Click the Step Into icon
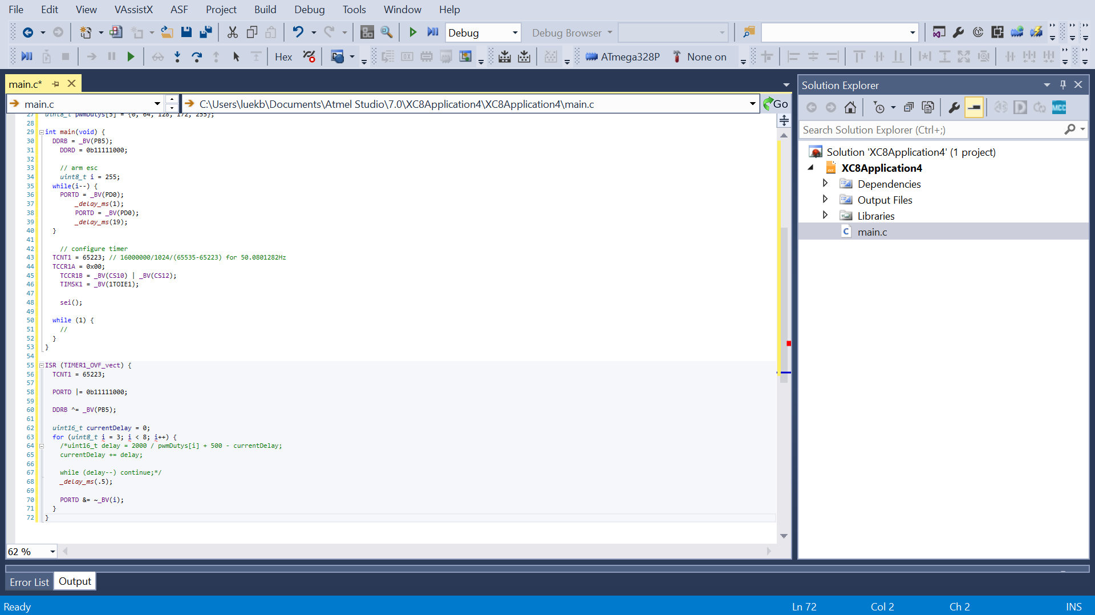This screenshot has height=615, width=1095. 177,56
